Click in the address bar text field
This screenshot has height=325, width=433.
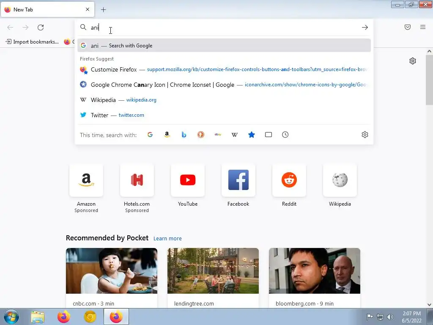(x=224, y=28)
